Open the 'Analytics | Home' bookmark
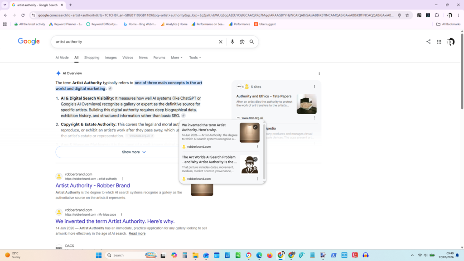This screenshot has width=464, height=261. point(174,24)
